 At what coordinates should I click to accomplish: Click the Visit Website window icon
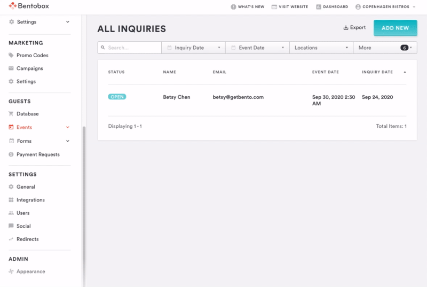[x=274, y=7]
